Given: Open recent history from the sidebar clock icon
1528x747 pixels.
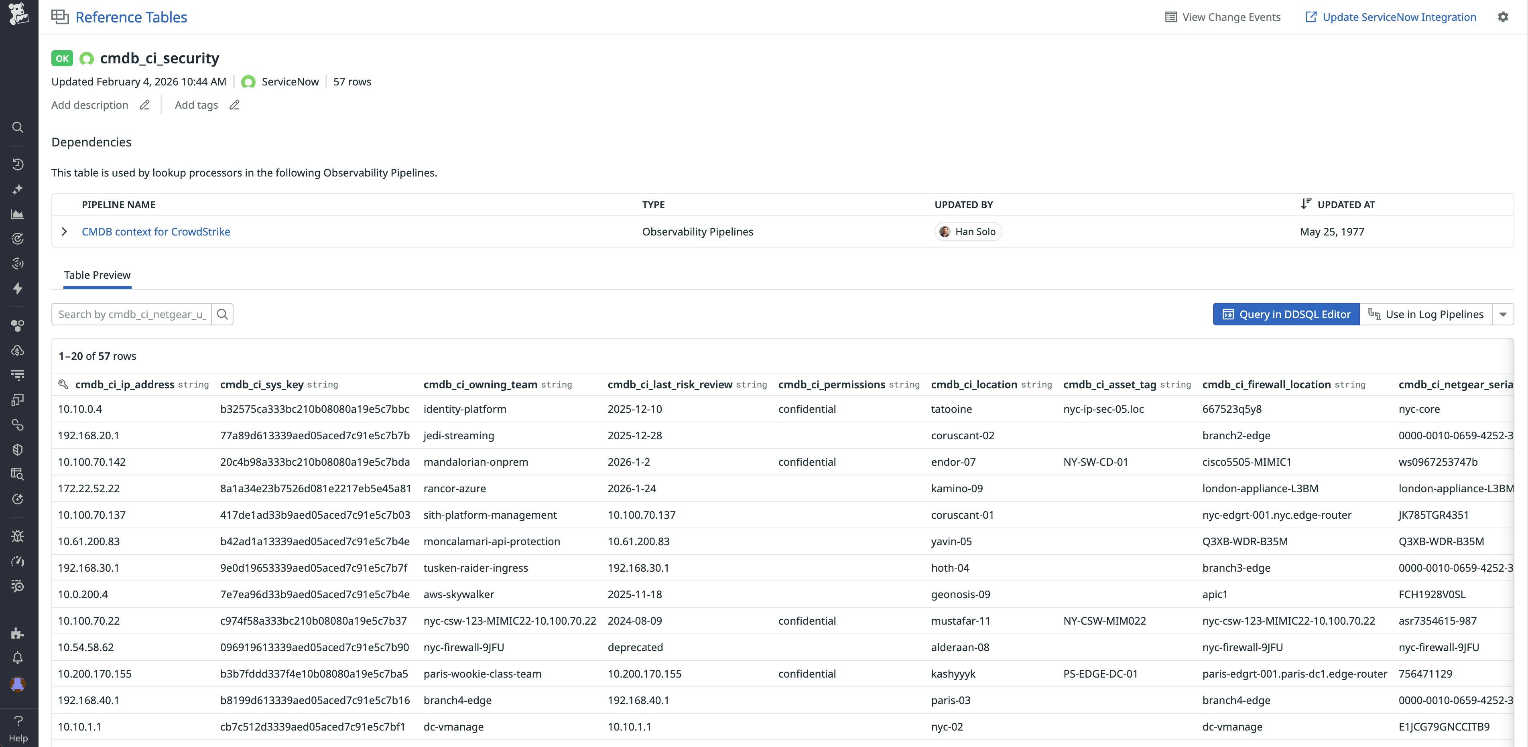Looking at the screenshot, I should 18,164.
